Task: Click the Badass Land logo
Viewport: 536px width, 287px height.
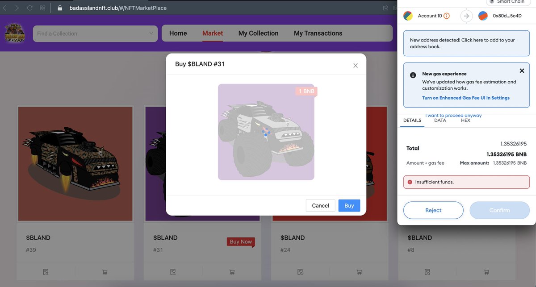Action: (x=15, y=33)
